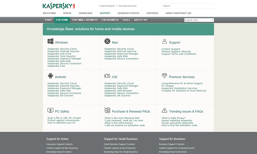
Task: Open Scan a file or URL for viruses
Action: pyautogui.click(x=64, y=118)
